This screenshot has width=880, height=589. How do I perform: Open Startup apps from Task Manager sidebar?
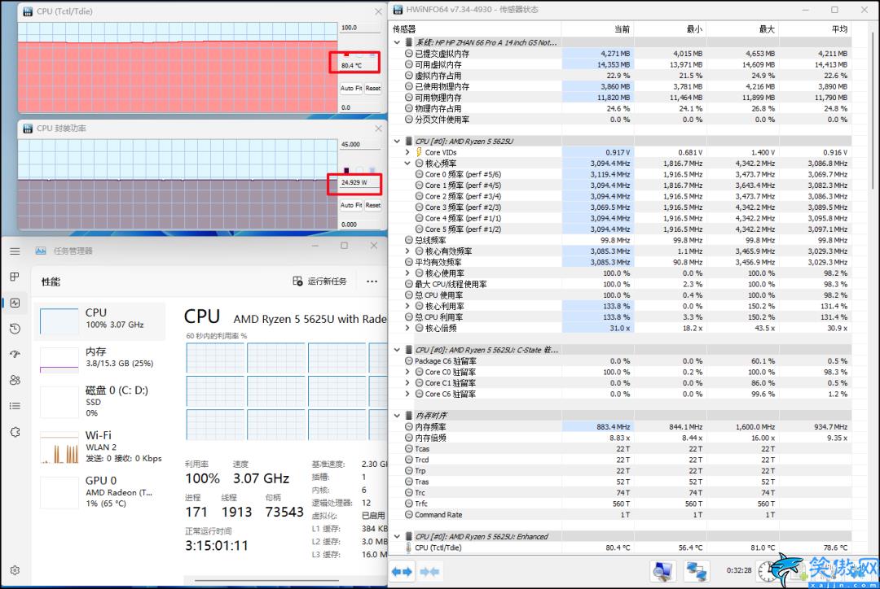[x=15, y=354]
